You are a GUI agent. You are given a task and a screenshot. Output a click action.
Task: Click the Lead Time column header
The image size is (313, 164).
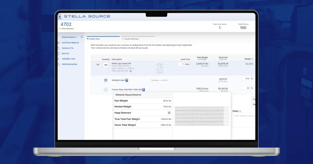(185, 59)
